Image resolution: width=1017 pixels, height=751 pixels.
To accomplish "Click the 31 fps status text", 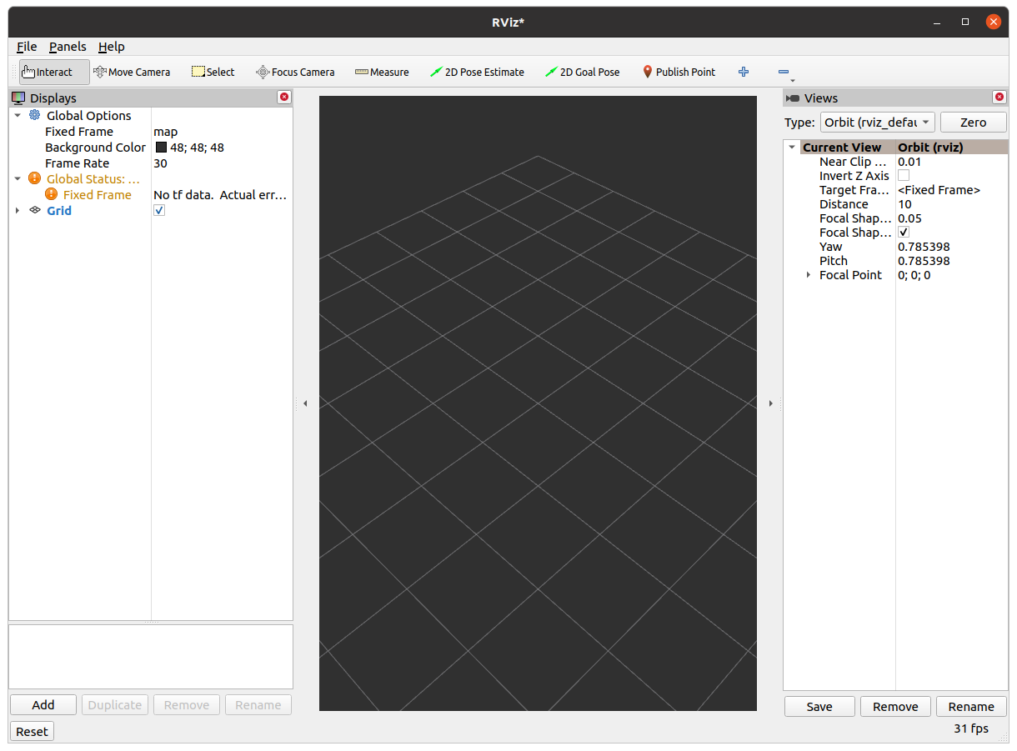I will point(971,728).
